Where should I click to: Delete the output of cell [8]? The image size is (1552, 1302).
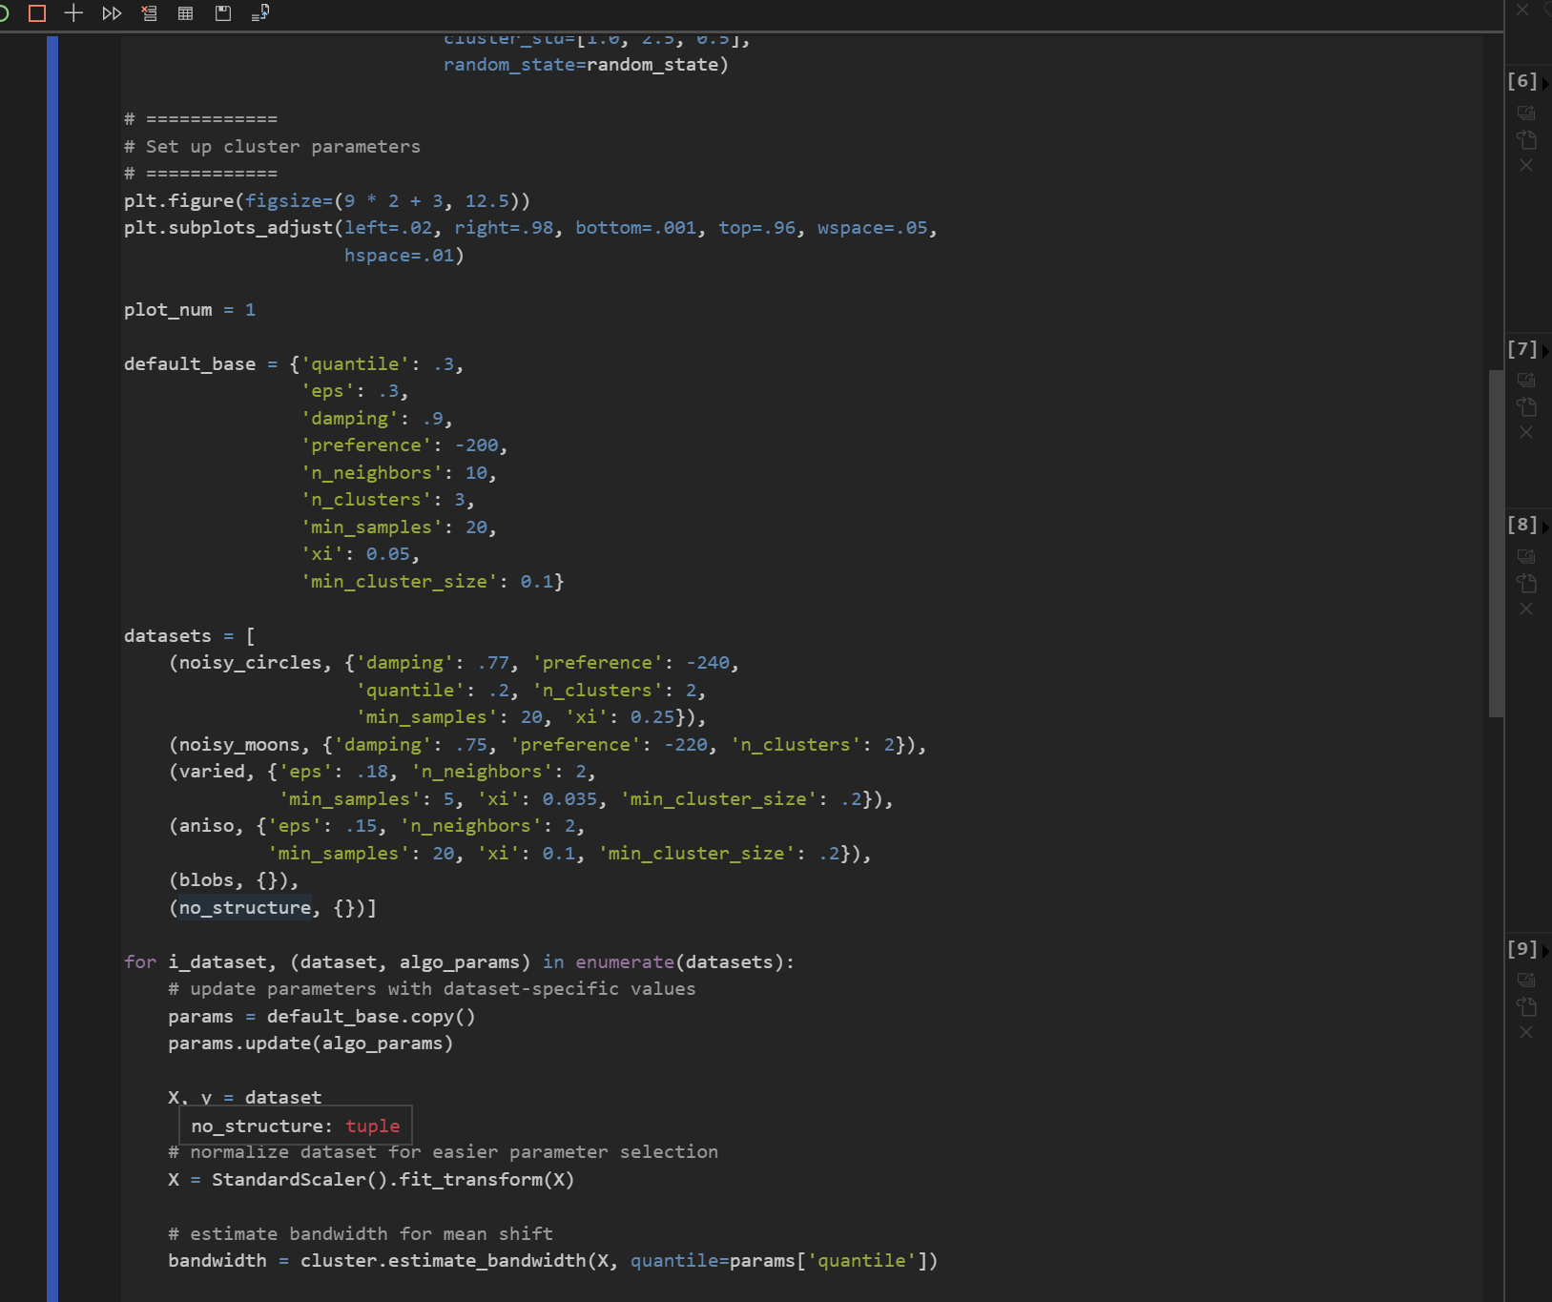(x=1525, y=609)
